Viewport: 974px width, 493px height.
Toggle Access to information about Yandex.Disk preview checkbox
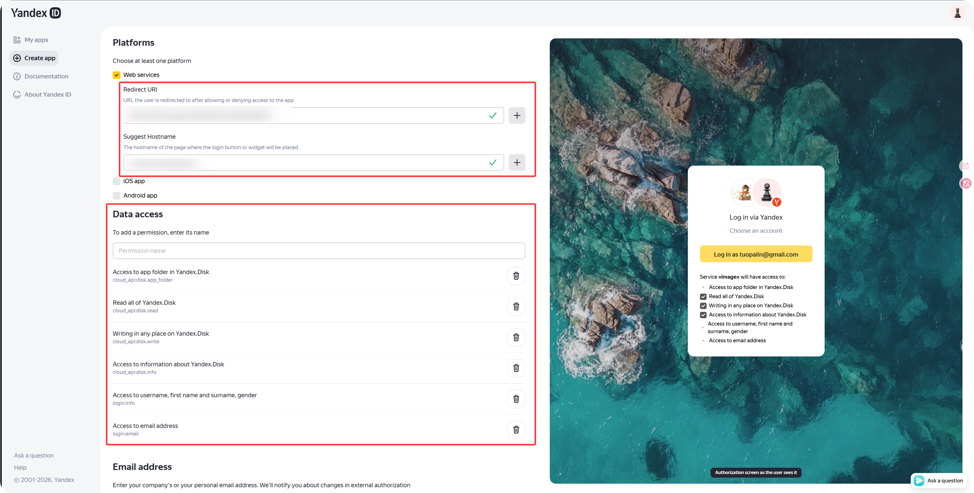(x=703, y=315)
